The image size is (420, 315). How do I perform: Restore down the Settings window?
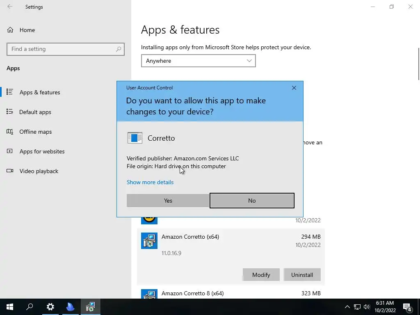pos(392,7)
